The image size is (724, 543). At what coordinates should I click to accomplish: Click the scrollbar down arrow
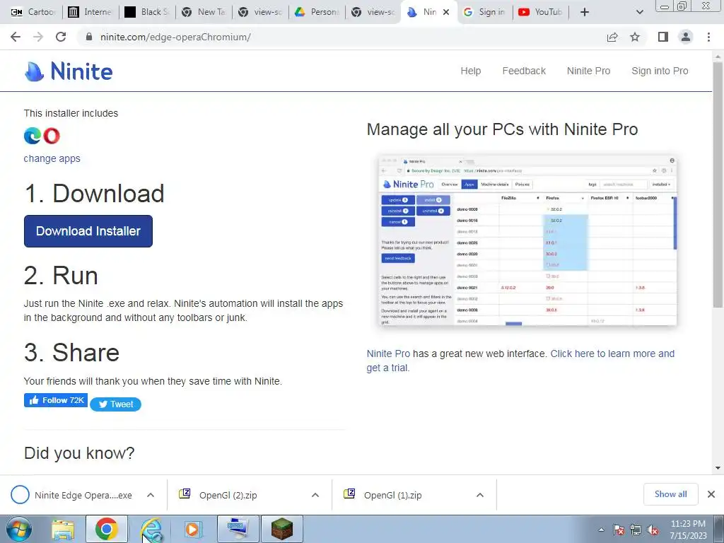pos(718,468)
